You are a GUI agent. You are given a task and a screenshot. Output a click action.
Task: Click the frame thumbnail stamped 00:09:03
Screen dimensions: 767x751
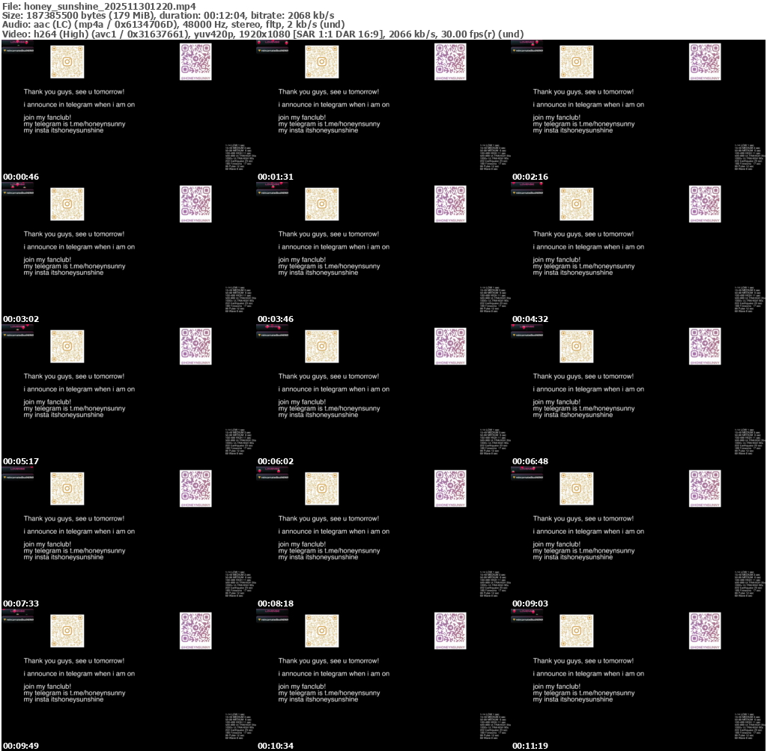(638, 538)
